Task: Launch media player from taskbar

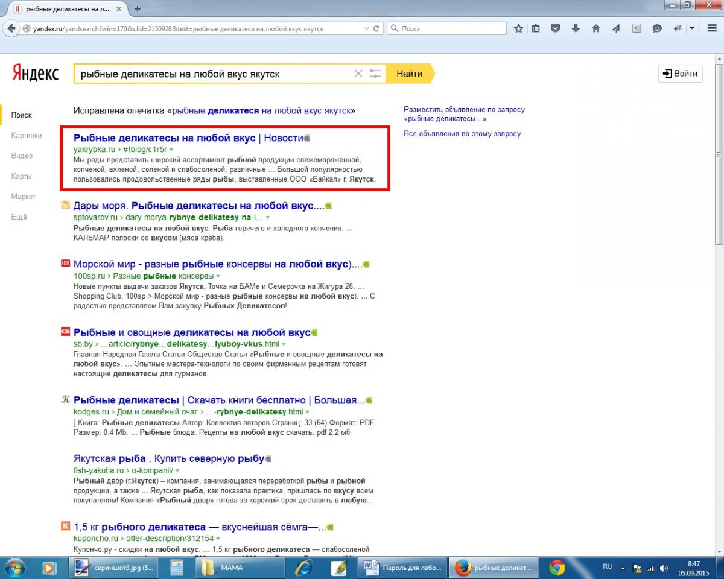Action: (x=49, y=568)
